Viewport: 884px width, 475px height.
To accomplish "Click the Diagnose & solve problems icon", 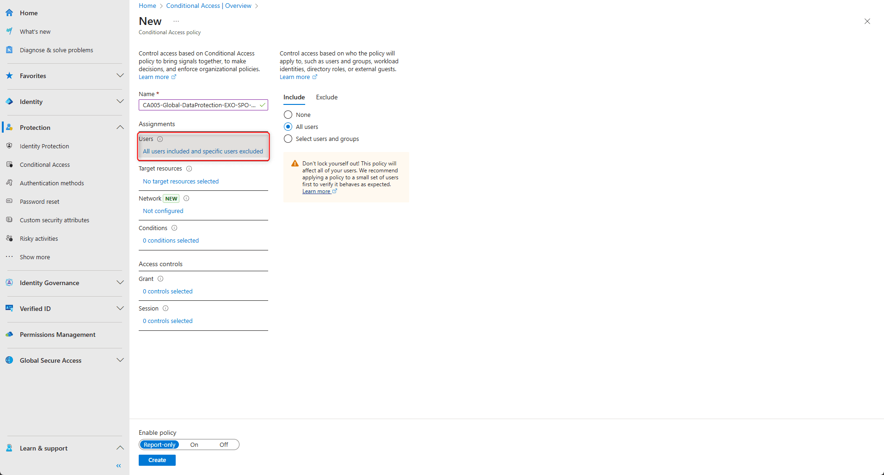I will 9,50.
